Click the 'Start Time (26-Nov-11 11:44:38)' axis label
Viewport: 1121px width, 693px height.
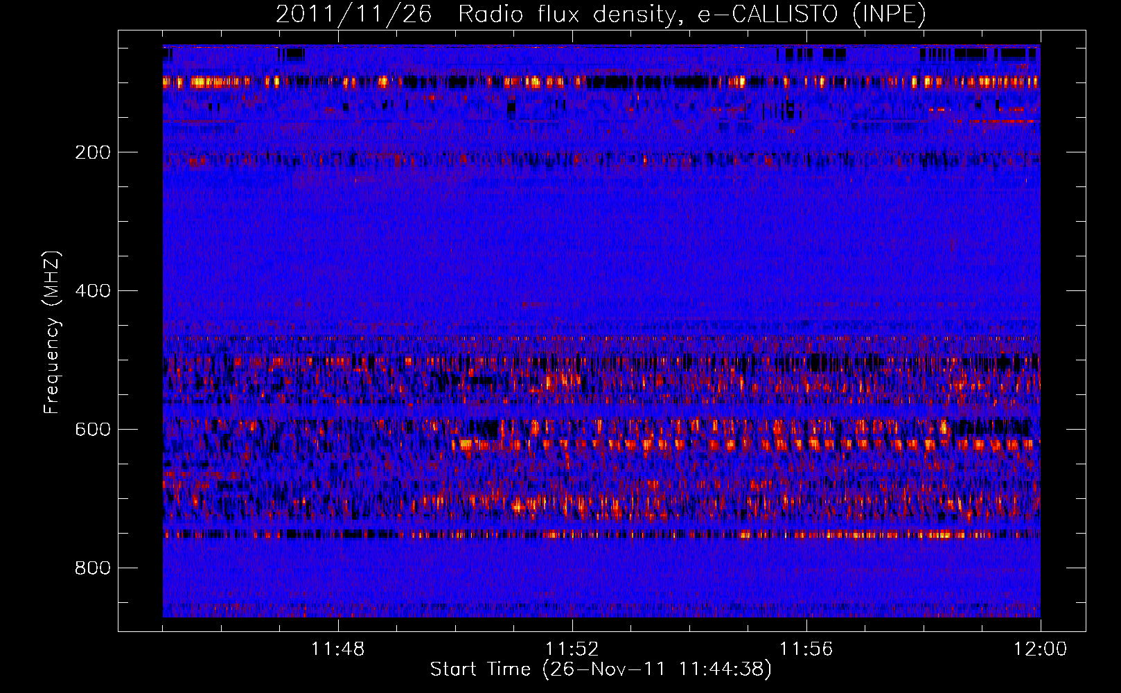(x=601, y=669)
